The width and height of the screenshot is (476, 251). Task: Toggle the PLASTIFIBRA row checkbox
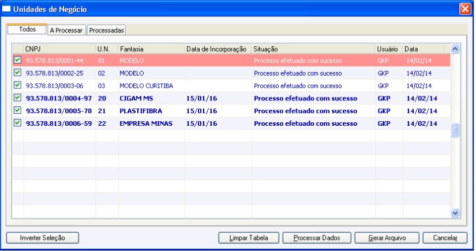point(18,110)
